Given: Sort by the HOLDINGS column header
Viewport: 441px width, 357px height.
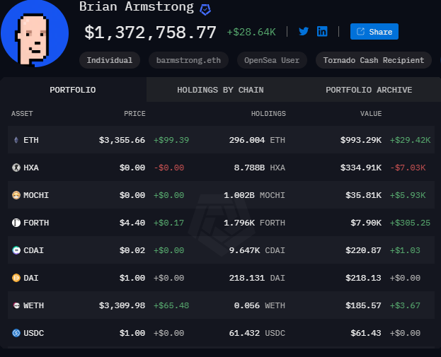Looking at the screenshot, I should [268, 114].
